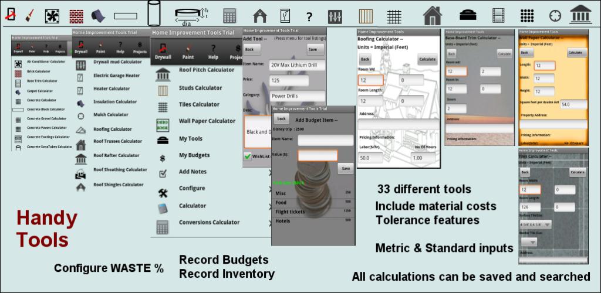Viewport: 601px width, 293px height.
Task: Click the red brick icon in top strip
Action: pyautogui.click(x=76, y=16)
